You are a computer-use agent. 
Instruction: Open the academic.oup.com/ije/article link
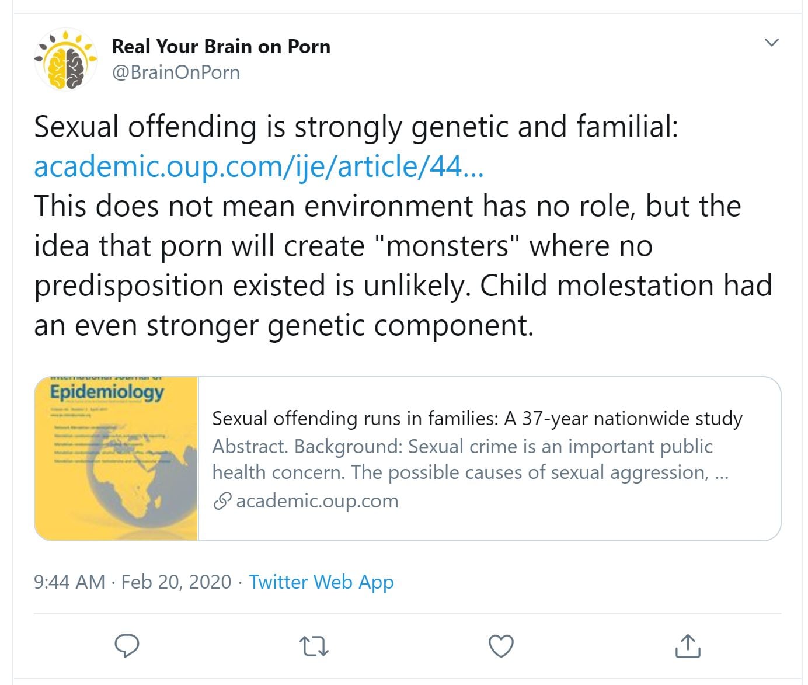point(259,167)
